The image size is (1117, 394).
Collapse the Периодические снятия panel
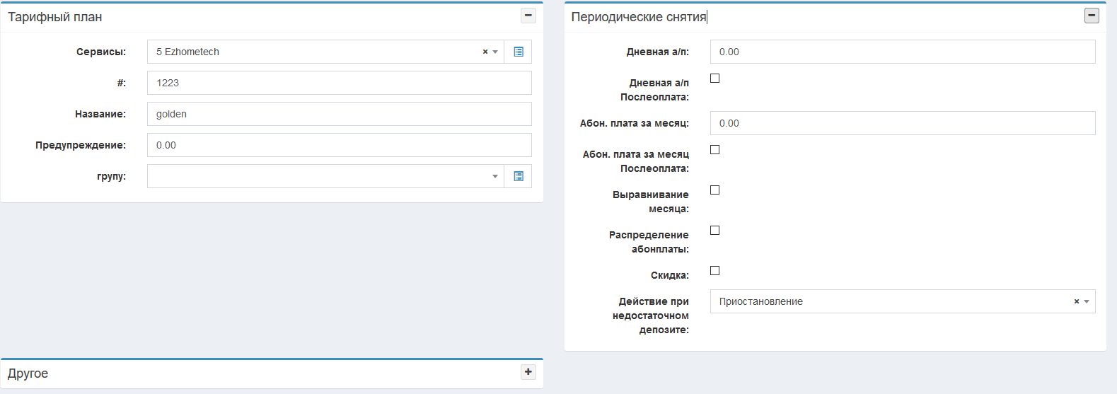coord(1092,16)
